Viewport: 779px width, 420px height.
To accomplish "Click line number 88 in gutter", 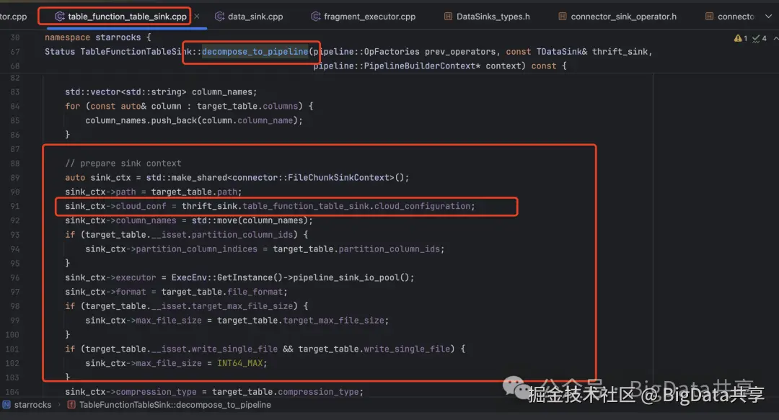I will [x=15, y=164].
